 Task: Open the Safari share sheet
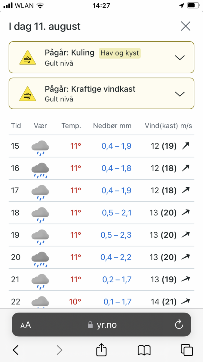(101, 350)
